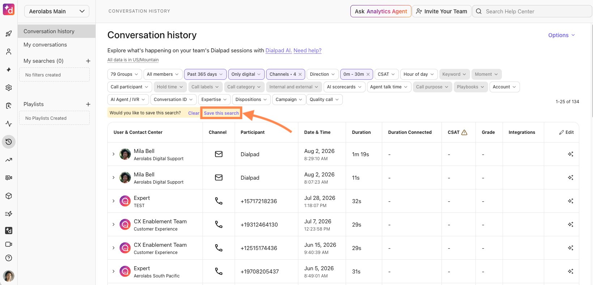Open the cube box icon in sidebar
This screenshot has width=593, height=285.
[x=9, y=196]
